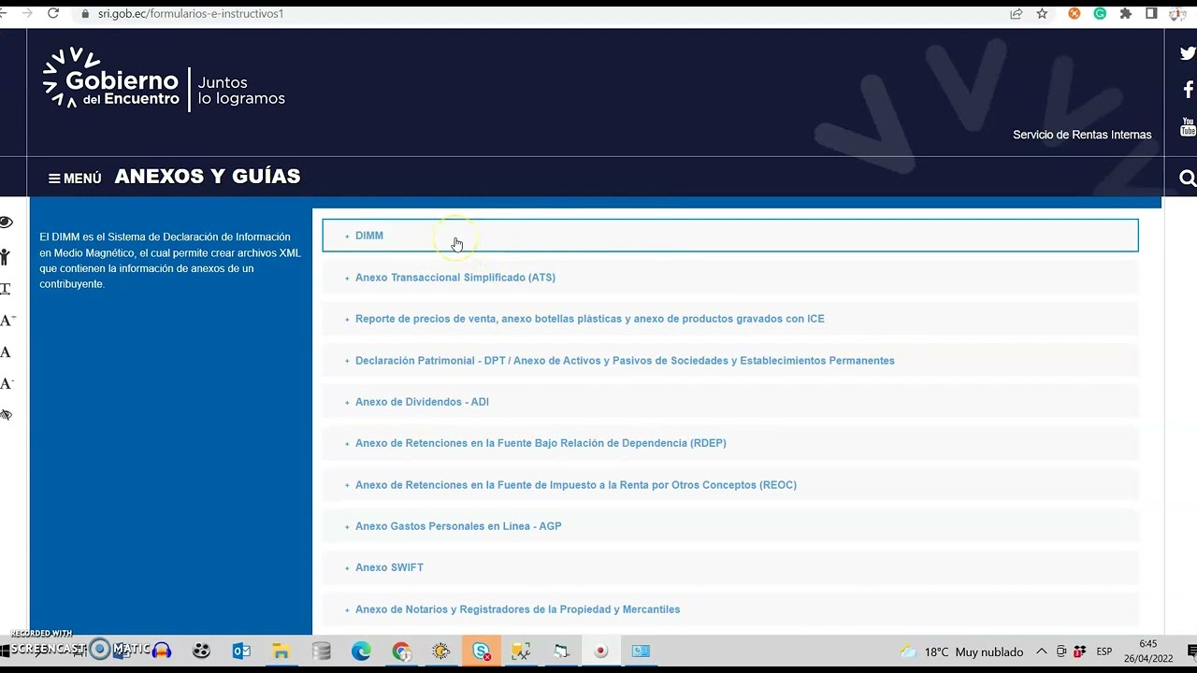Expand Anexo Transaccional Simplificado (ATS)

coord(730,278)
